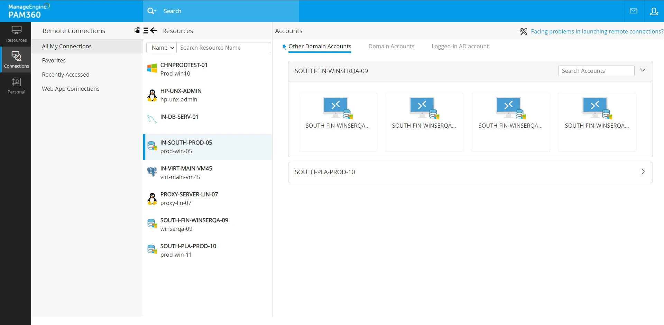Select Favorites in Remote Connections
Viewport: 664px width, 325px height.
pyautogui.click(x=54, y=60)
